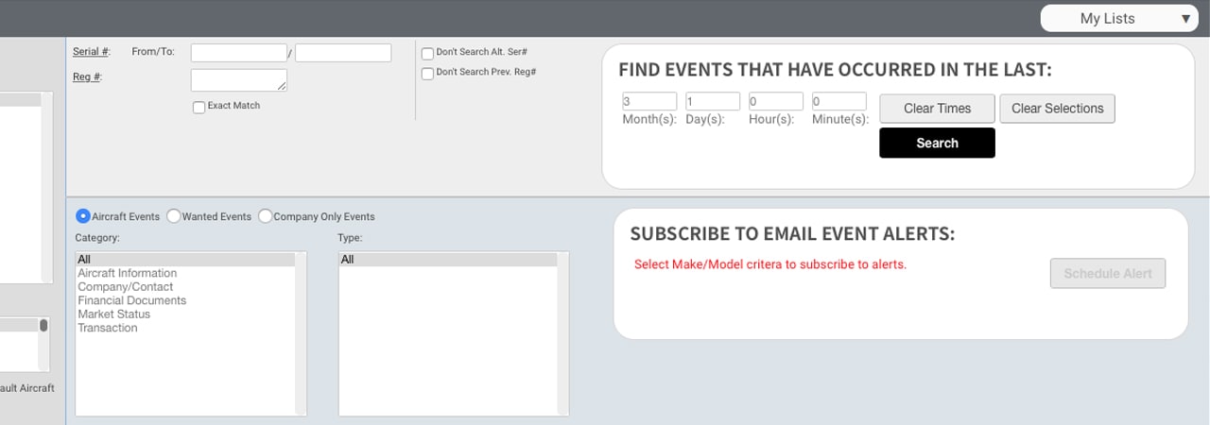Viewport: 1210px width, 425px height.
Task: Click the Serial # label link
Action: click(x=91, y=52)
